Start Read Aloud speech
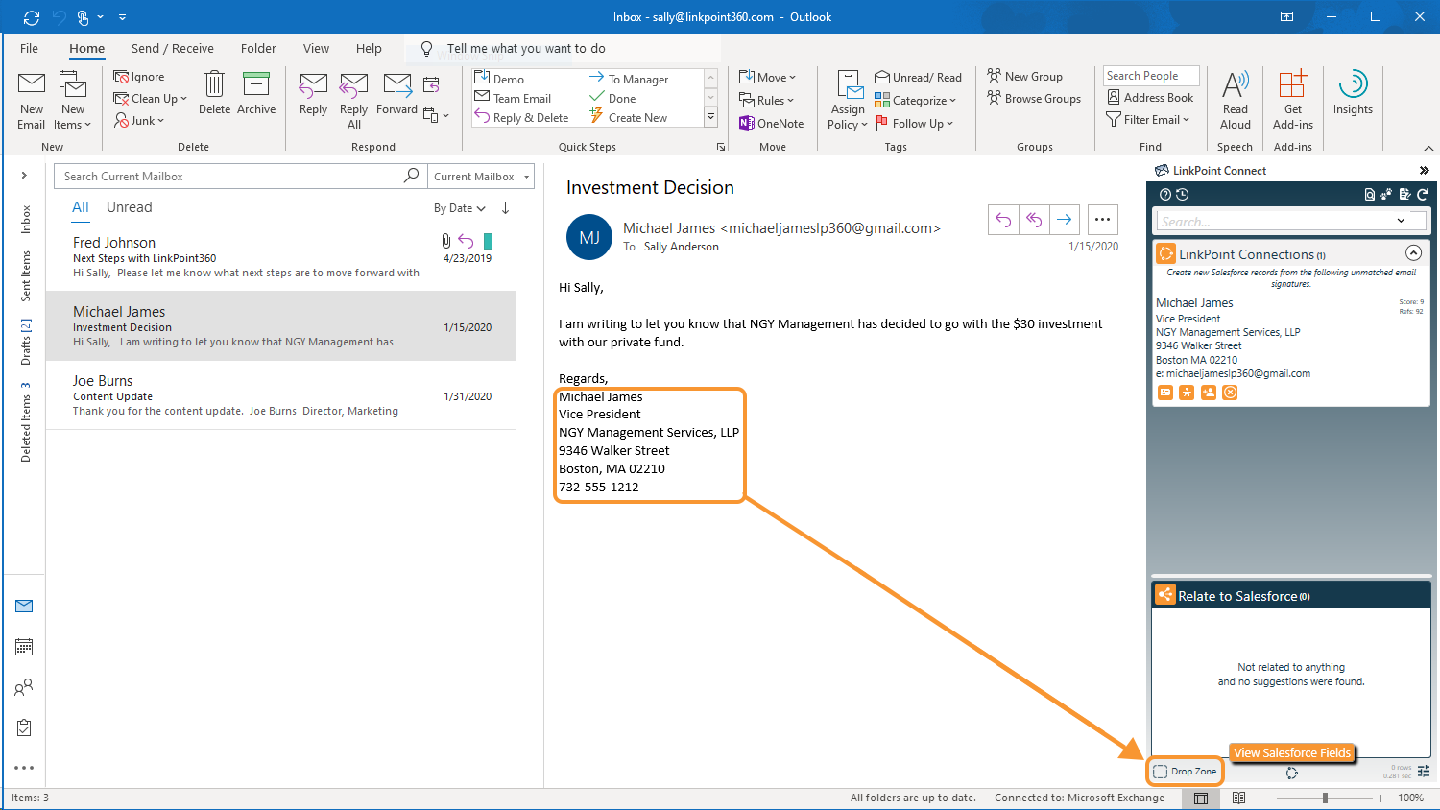 1236,100
